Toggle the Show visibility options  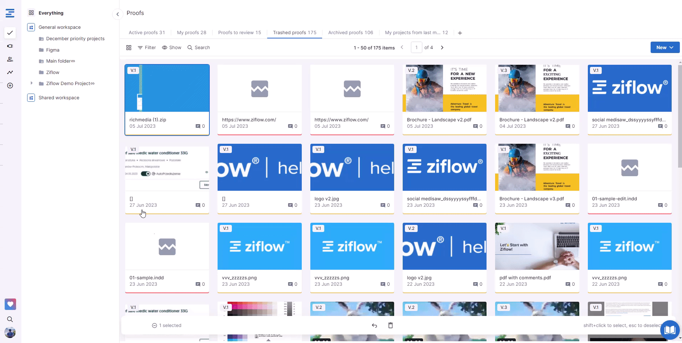(x=172, y=48)
